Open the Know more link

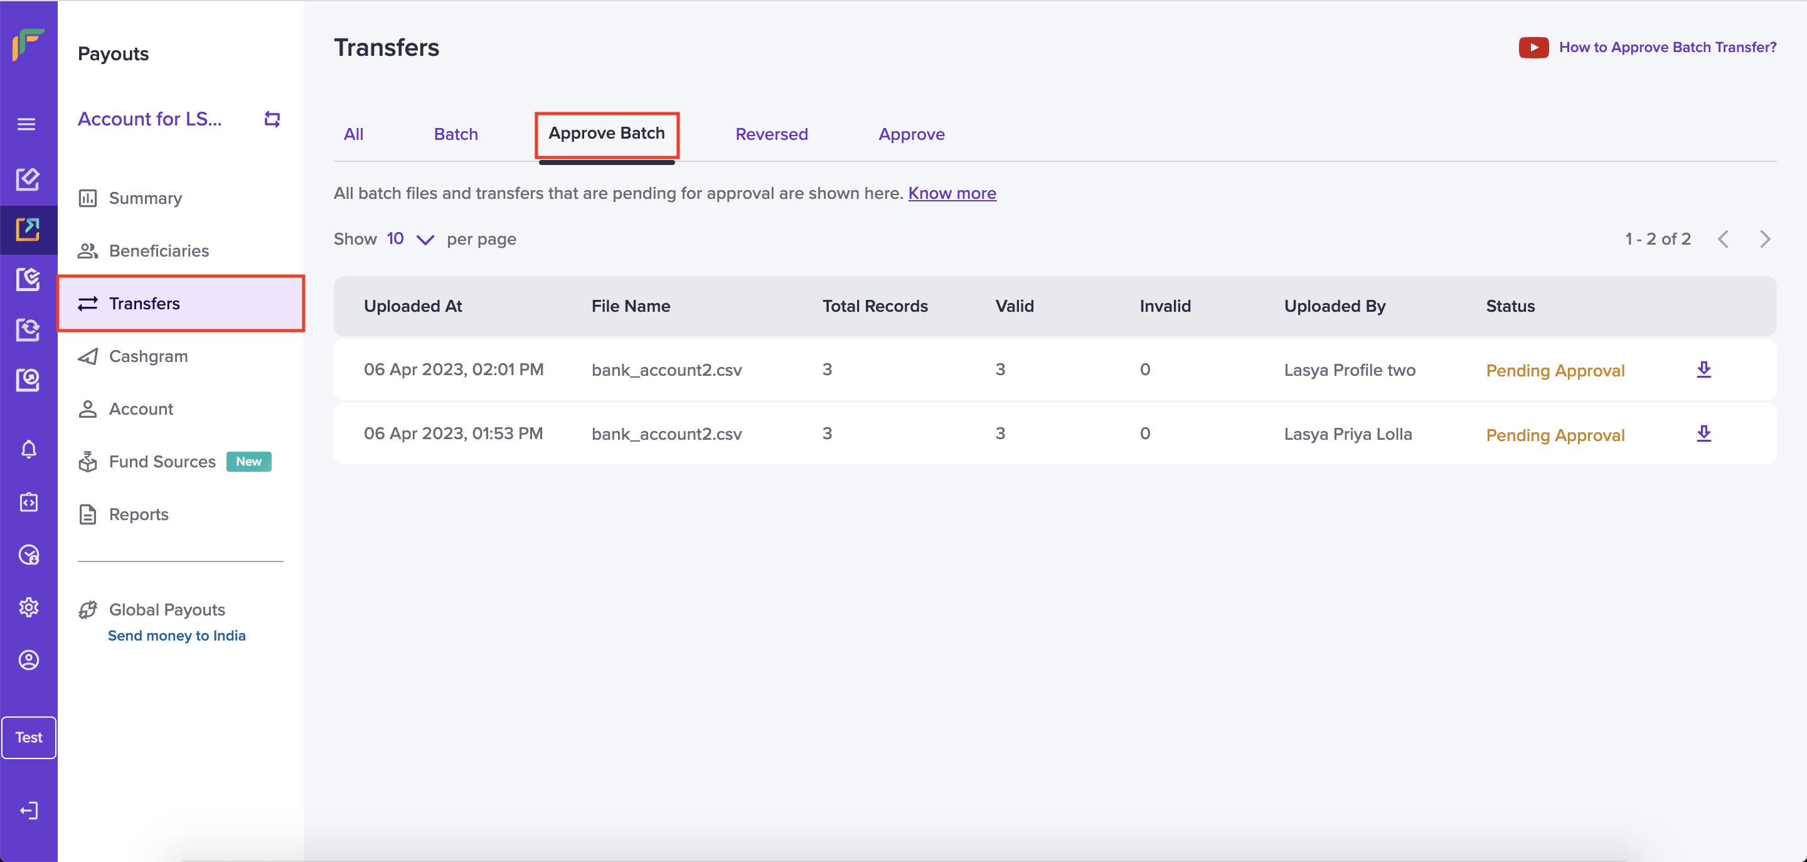coord(951,194)
